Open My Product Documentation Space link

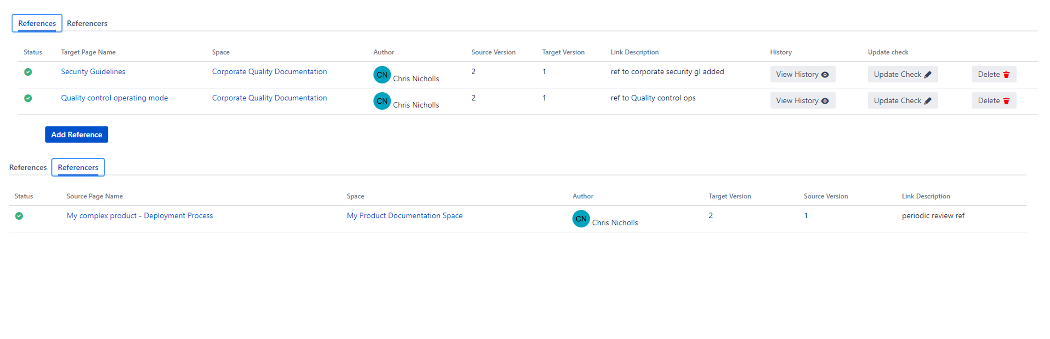(x=404, y=216)
